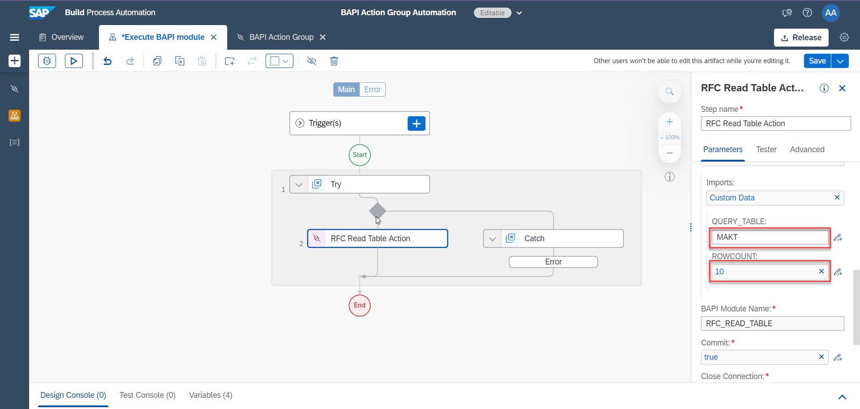Close the RFC Read Table Action panel

(842, 88)
